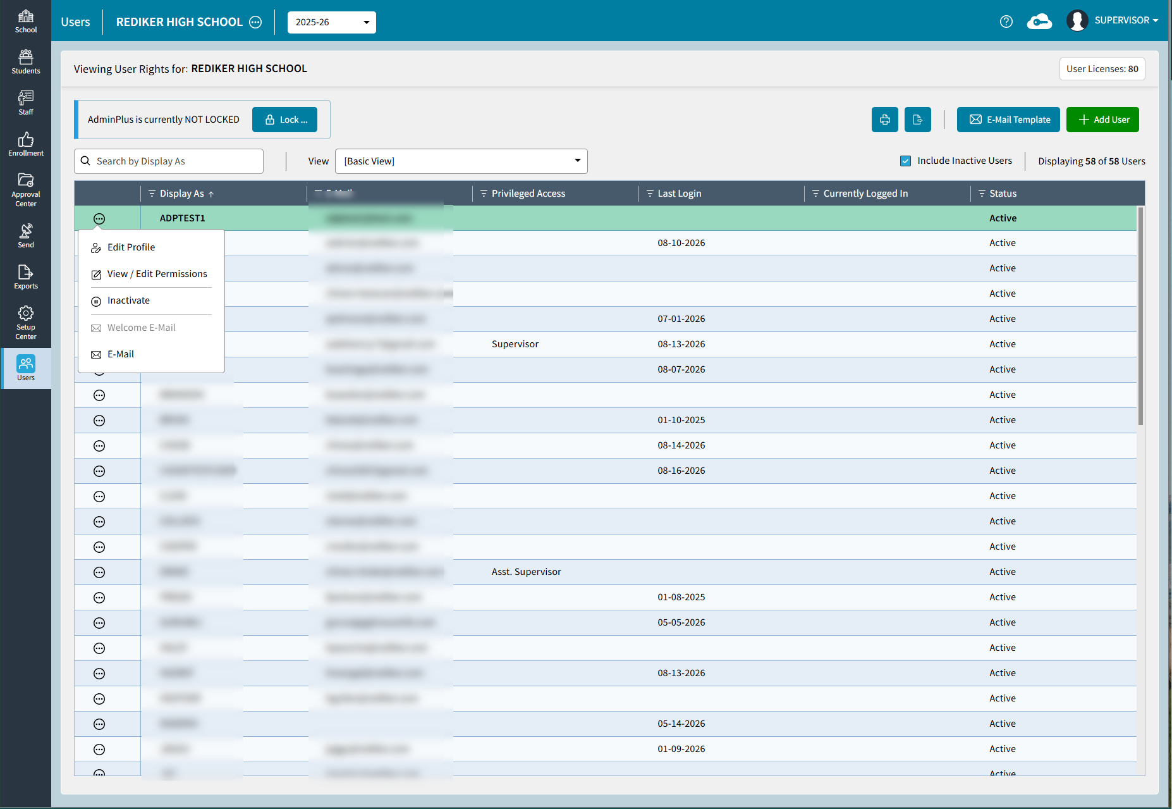The height and width of the screenshot is (809, 1172).
Task: Open row actions for 01-08-2025 login row
Action: coord(99,598)
